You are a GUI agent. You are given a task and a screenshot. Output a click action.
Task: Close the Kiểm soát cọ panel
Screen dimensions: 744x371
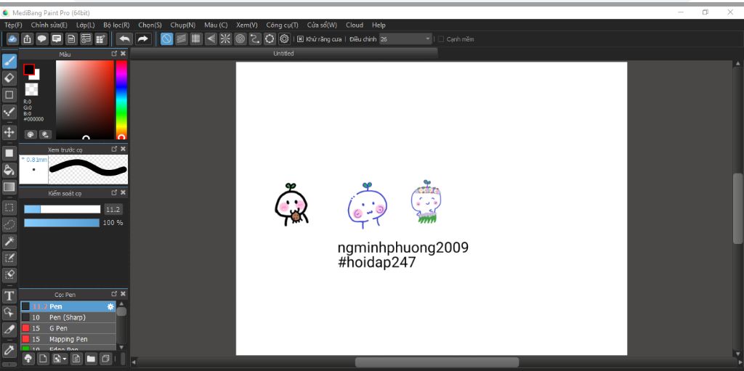[124, 192]
